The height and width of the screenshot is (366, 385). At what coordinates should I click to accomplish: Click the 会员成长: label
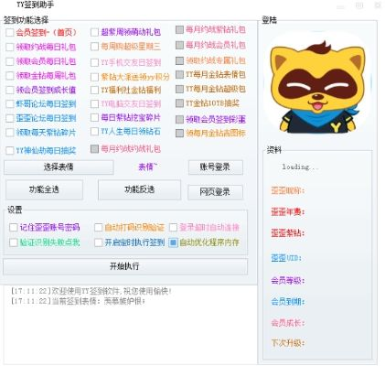point(288,323)
